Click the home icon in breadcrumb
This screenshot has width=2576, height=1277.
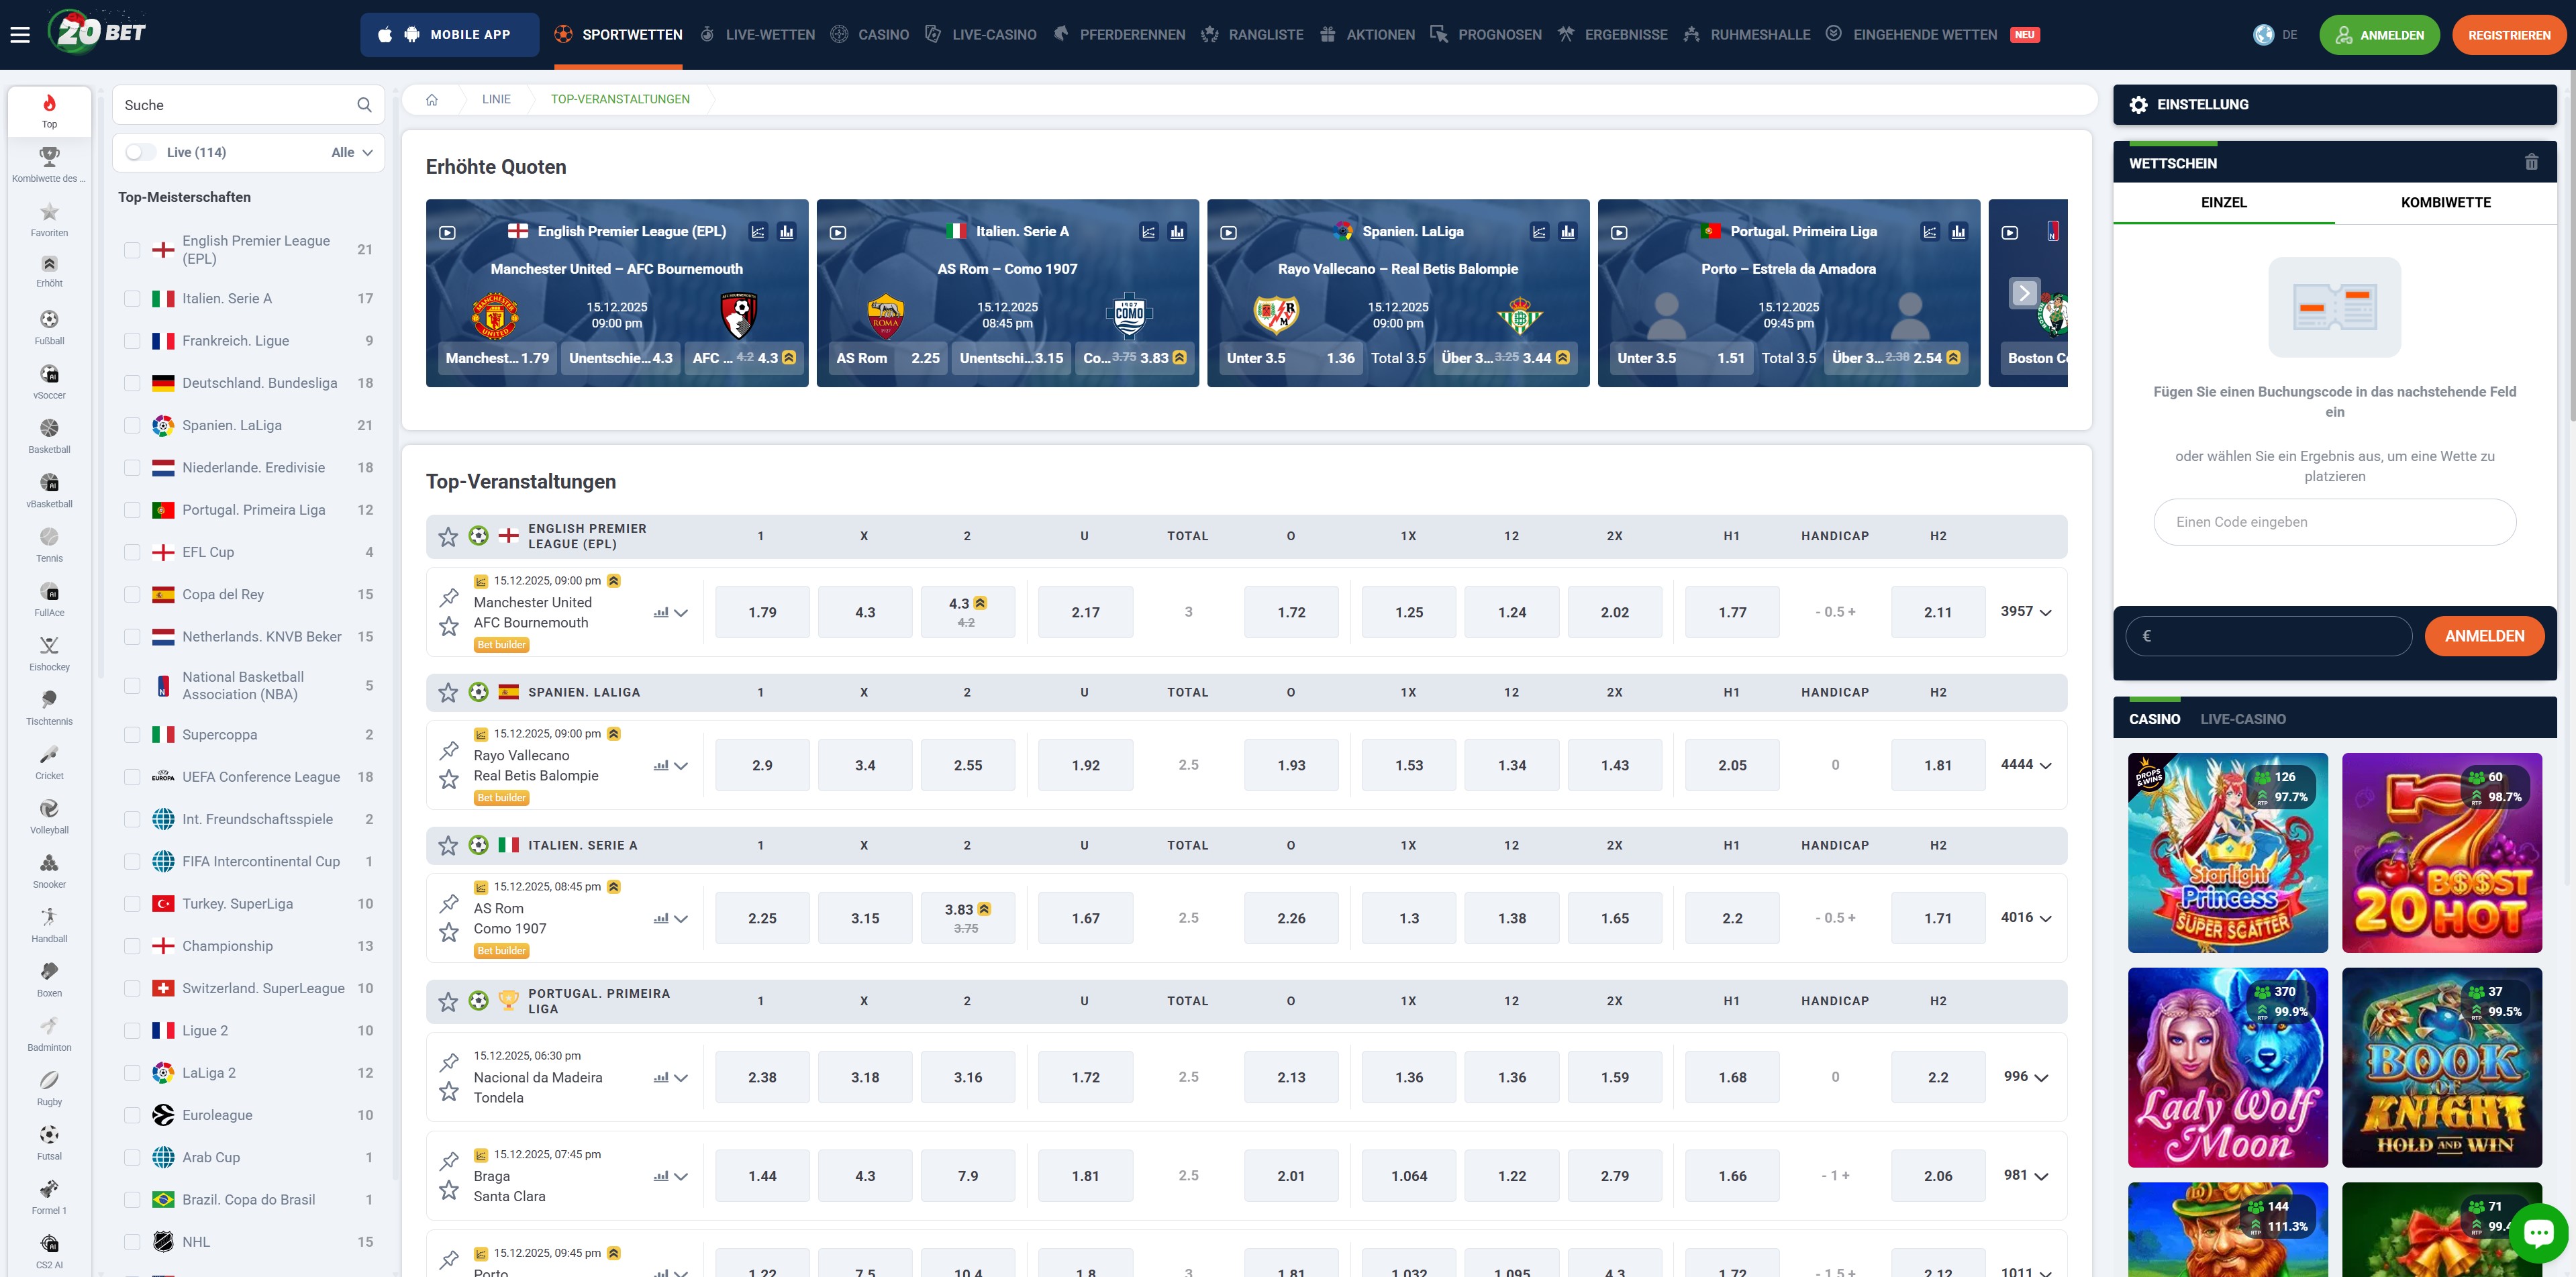pyautogui.click(x=432, y=100)
